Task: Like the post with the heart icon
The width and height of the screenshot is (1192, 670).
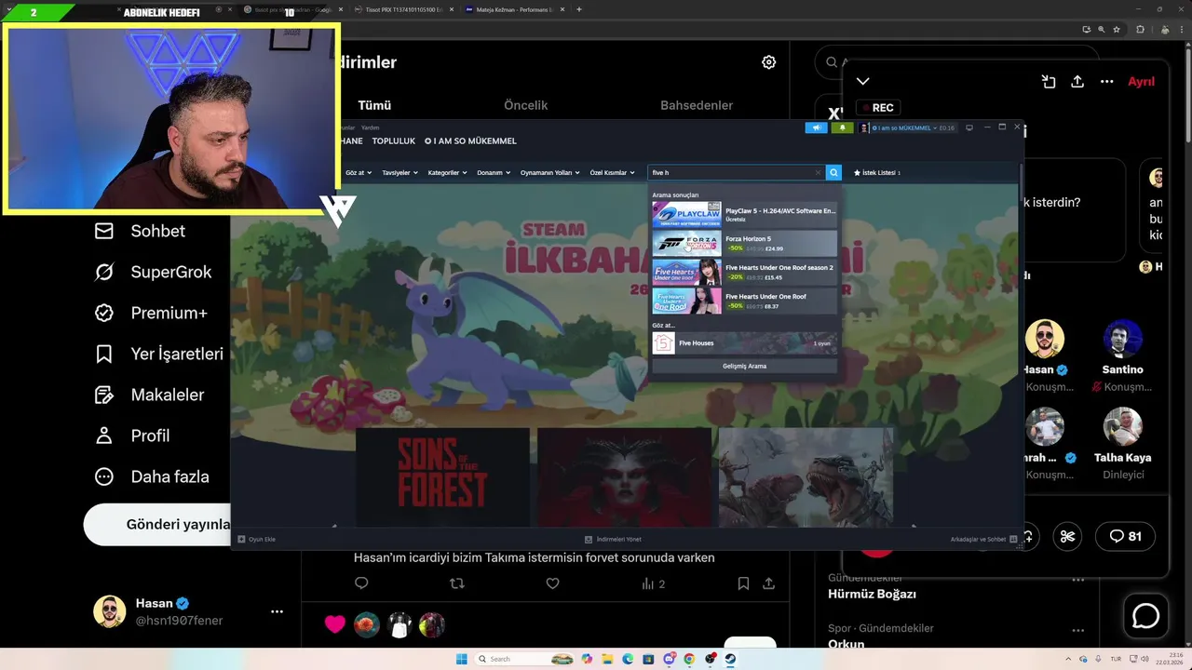Action: [x=552, y=583]
